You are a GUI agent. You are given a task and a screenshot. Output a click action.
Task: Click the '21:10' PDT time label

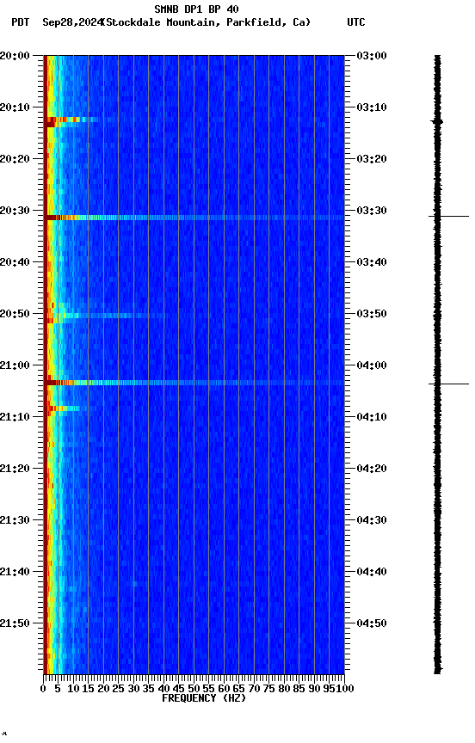(15, 417)
